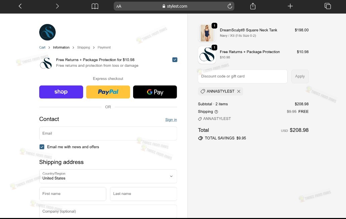Select the Shipping breadcrumb step
This screenshot has height=219, width=346.
(x=83, y=47)
